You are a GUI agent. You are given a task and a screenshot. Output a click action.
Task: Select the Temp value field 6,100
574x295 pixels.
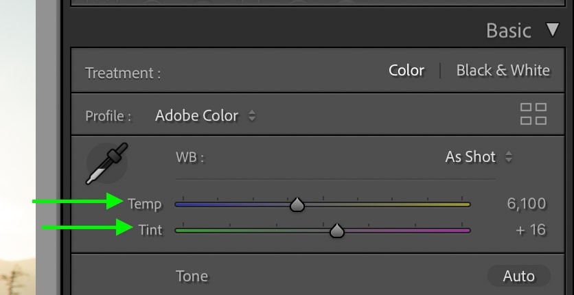[527, 204]
